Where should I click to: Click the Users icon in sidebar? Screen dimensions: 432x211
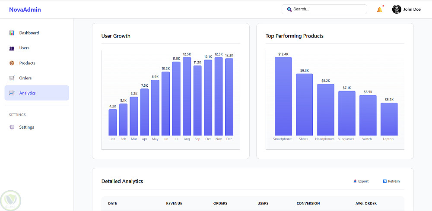pos(12,48)
